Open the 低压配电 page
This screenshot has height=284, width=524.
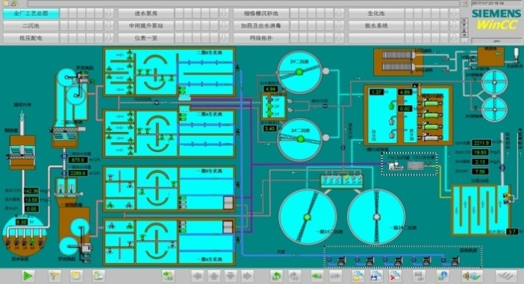(x=31, y=38)
